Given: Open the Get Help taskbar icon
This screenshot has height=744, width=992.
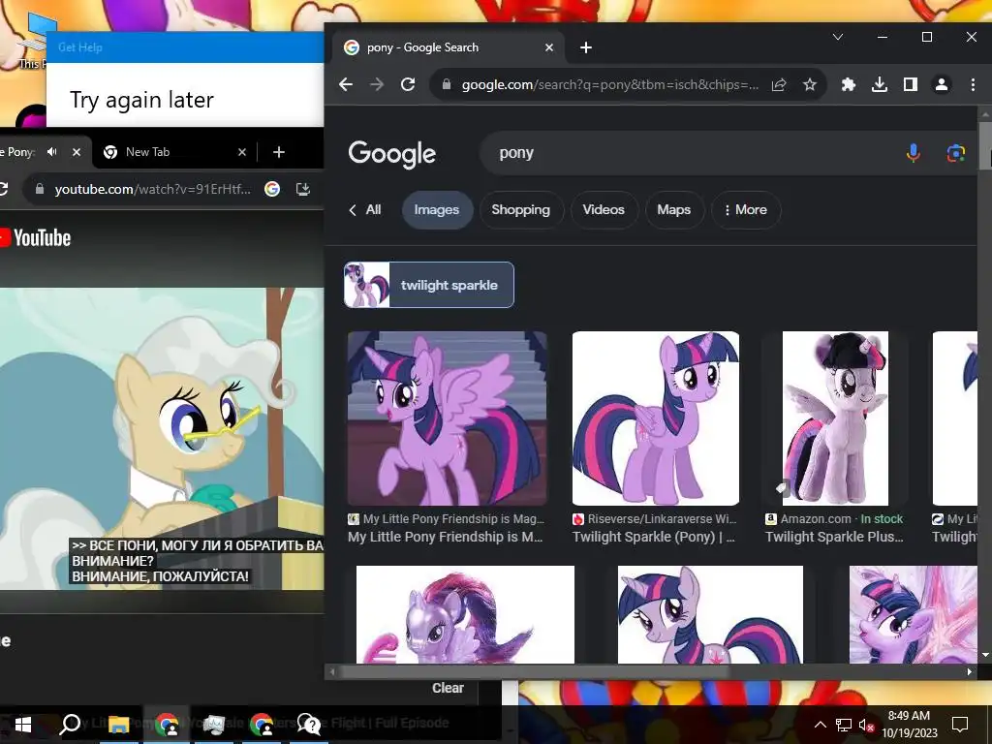Looking at the screenshot, I should coord(309,725).
